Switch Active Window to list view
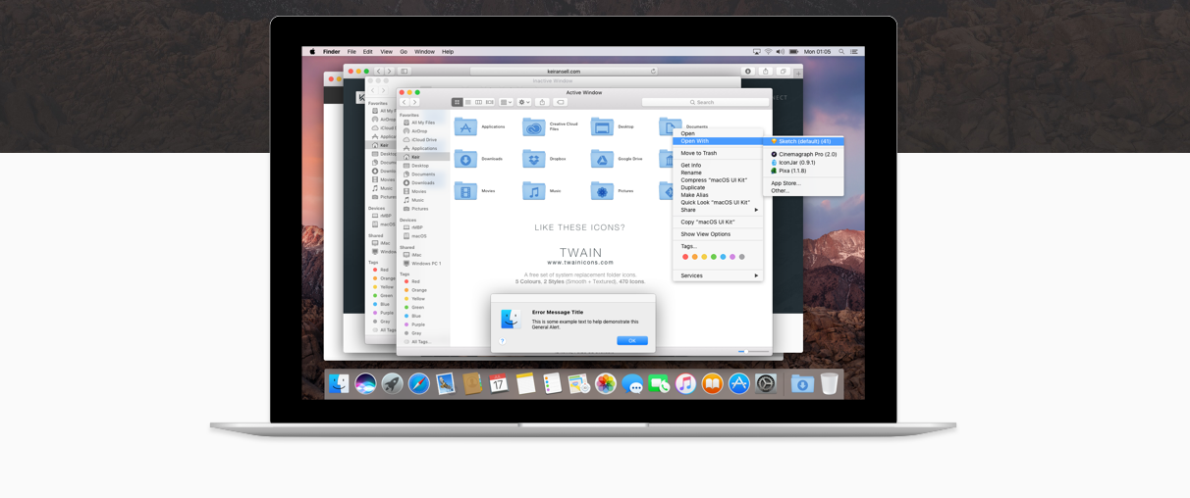 coord(468,102)
